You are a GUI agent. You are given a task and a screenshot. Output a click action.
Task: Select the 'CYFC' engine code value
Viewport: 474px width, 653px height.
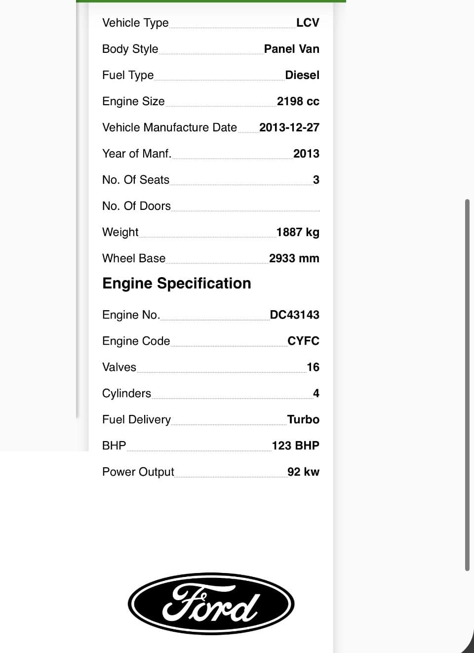[x=303, y=341]
